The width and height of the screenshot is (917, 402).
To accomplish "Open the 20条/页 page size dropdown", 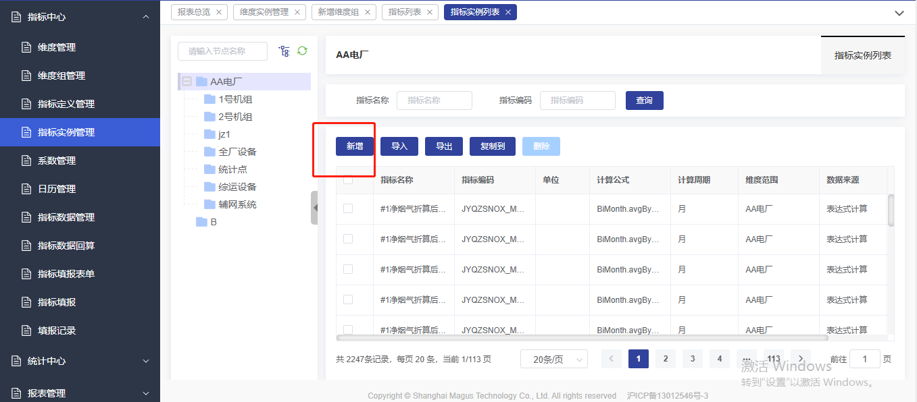I will coord(553,360).
